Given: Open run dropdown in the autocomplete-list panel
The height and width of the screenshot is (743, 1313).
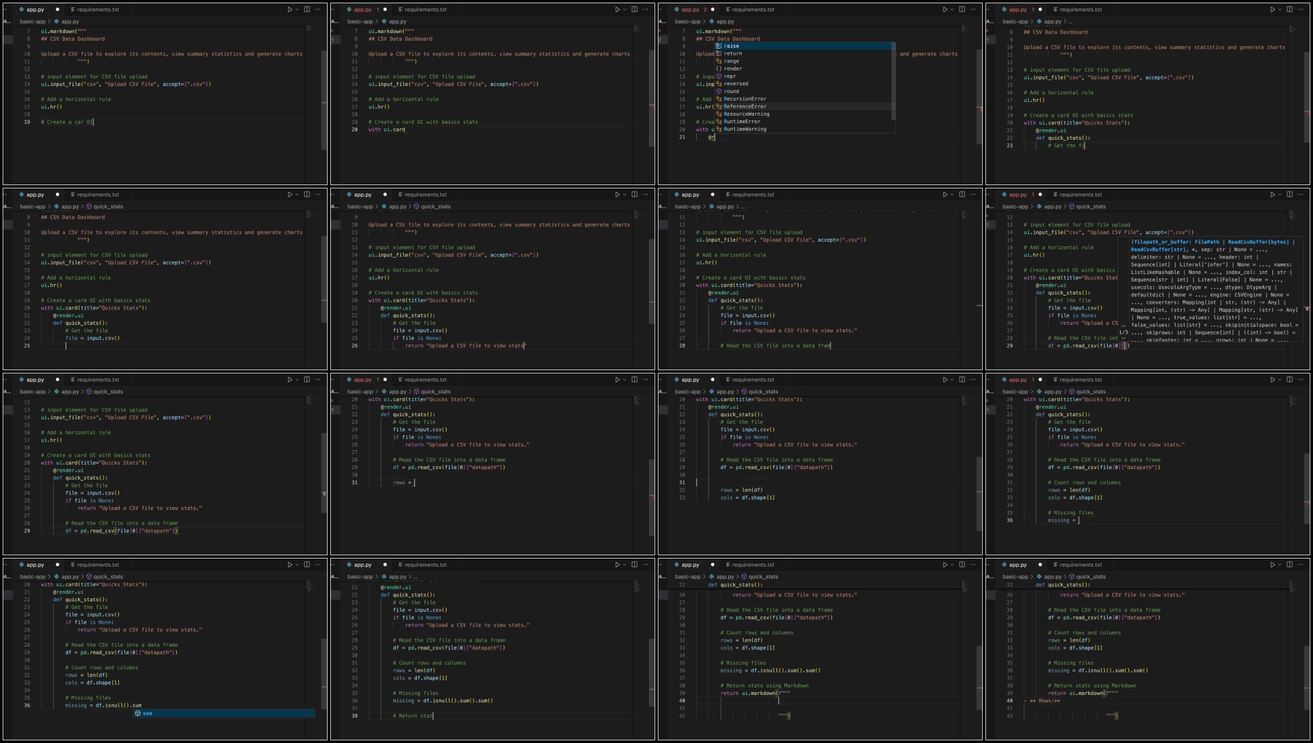Looking at the screenshot, I should 952,9.
